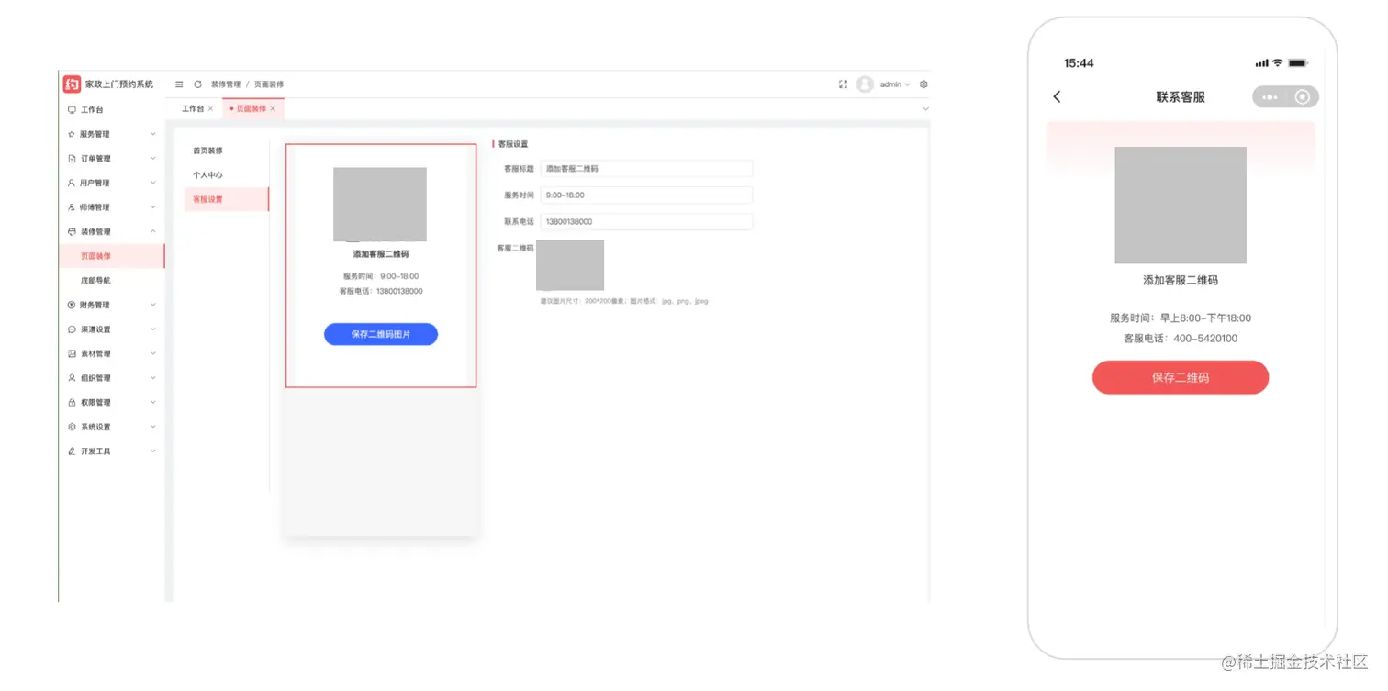
Task: Collapse sidebar with the hamburger menu icon
Action: pyautogui.click(x=179, y=84)
